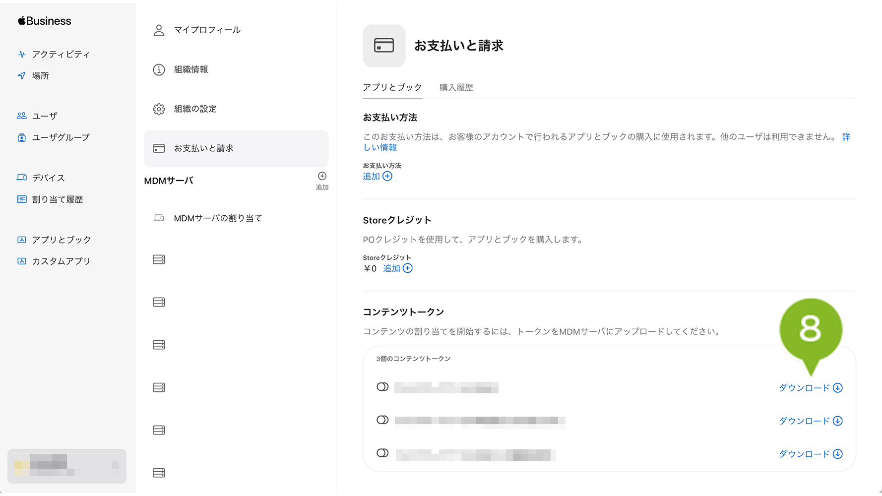882x496 pixels.
Task: Click the 3個のコンテンツトークン label
Action: coord(413,359)
